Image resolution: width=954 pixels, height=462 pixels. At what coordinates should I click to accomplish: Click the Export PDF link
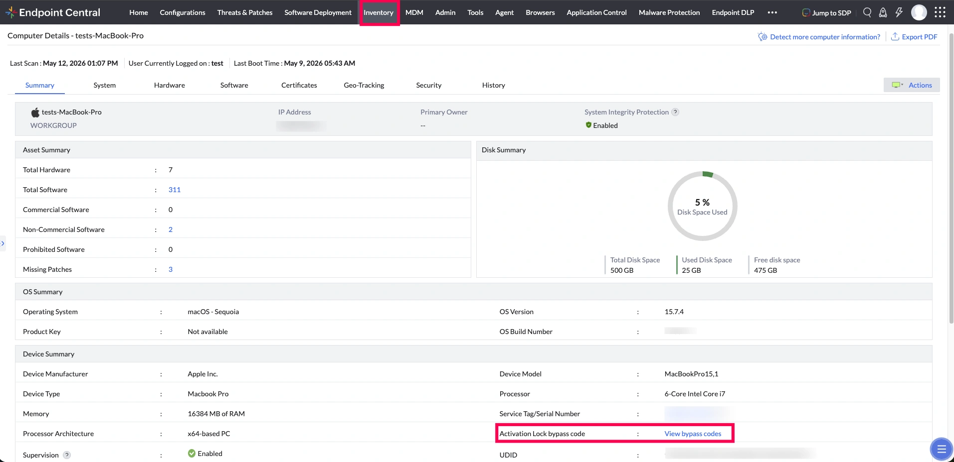coord(920,37)
